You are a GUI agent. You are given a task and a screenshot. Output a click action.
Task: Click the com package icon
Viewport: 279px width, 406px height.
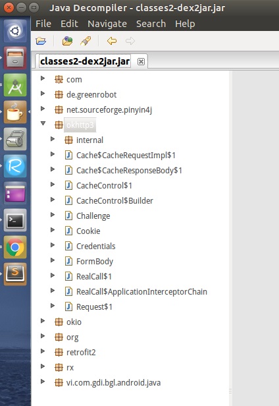click(x=59, y=80)
